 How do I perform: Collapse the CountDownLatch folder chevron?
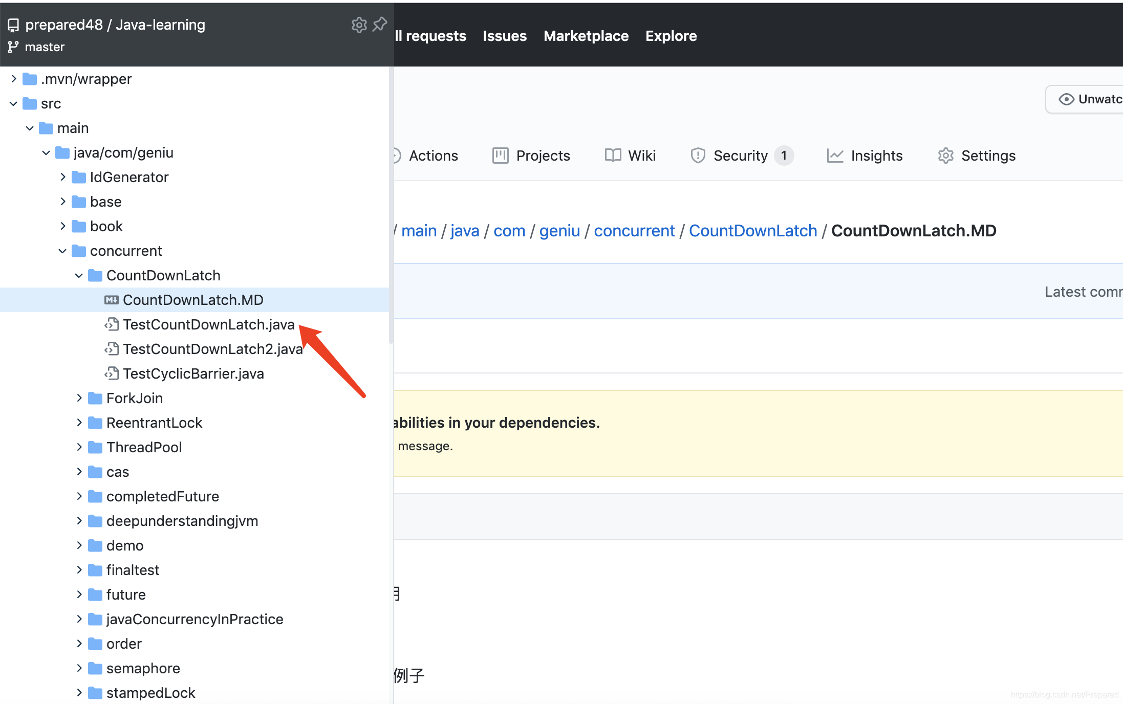(x=79, y=275)
